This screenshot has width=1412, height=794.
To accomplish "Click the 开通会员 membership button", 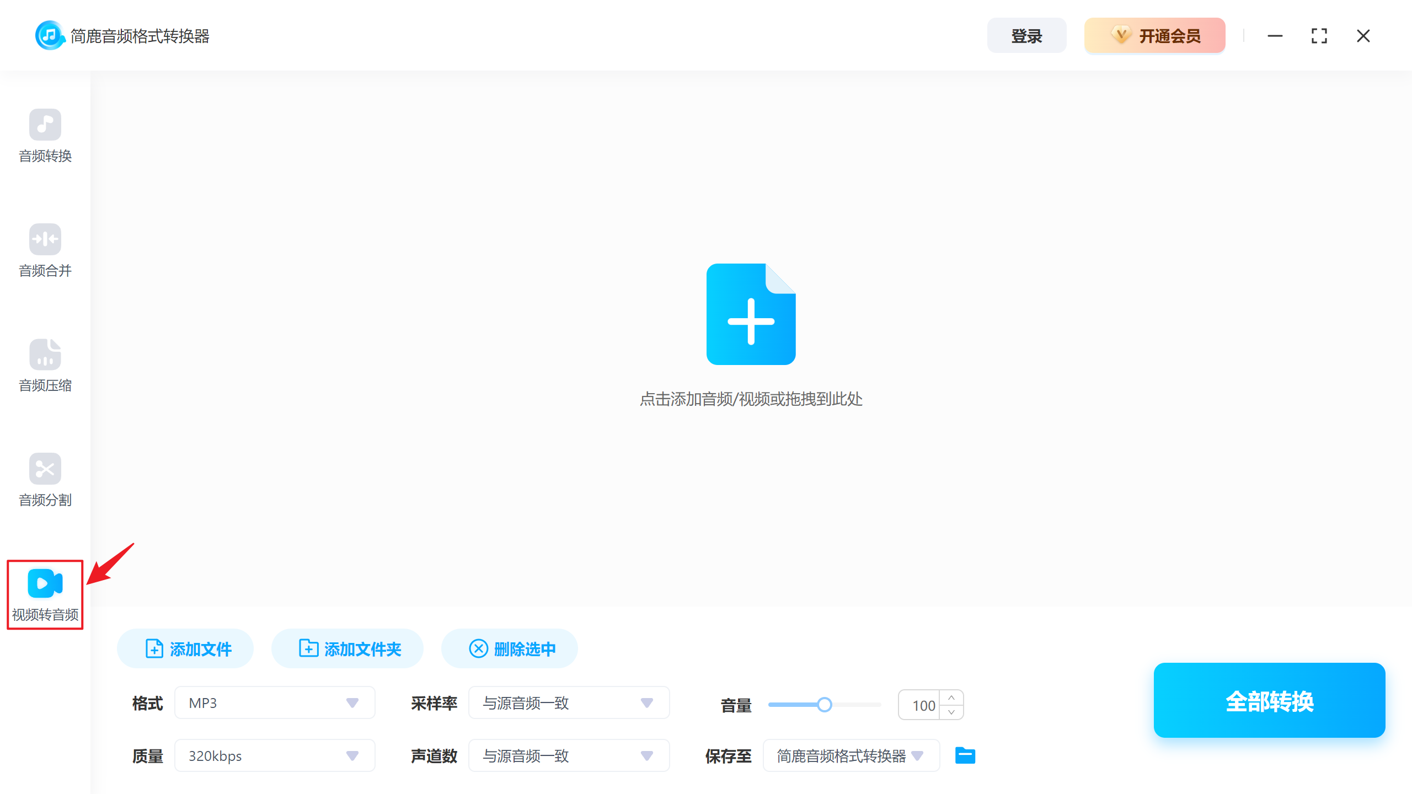I will coord(1154,35).
